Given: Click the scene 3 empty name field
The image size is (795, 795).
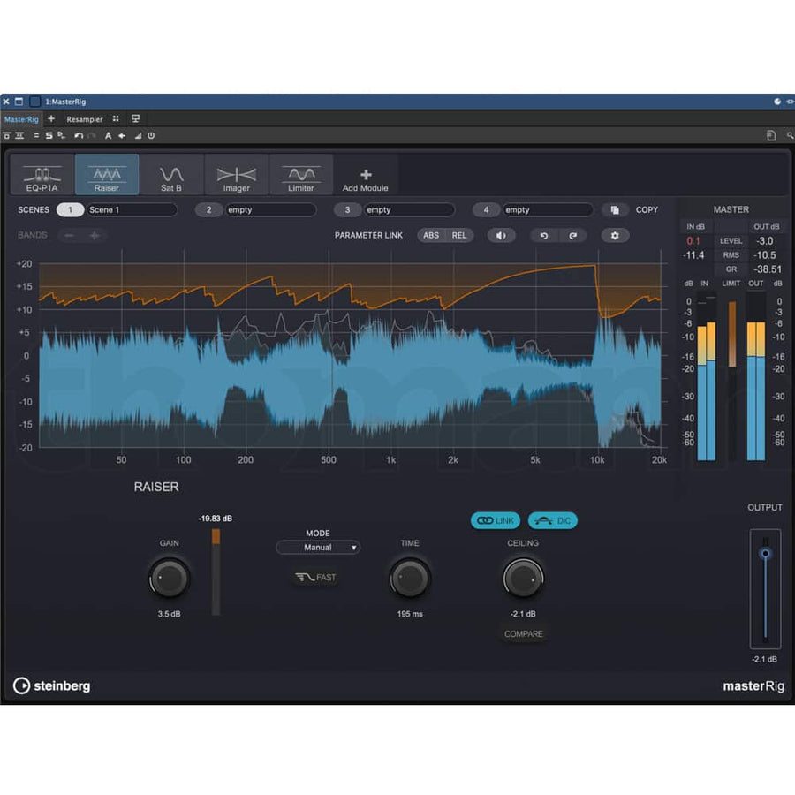Looking at the screenshot, I should tap(409, 210).
